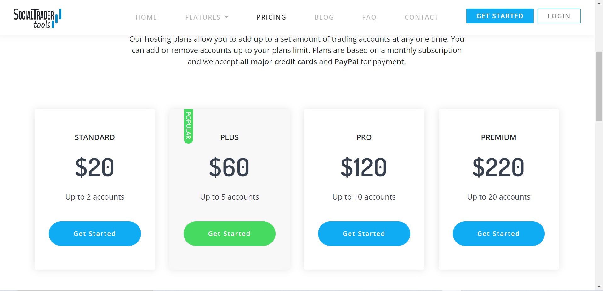Screen dimensions: 603x291
Task: Open the Home menu item
Action: (146, 17)
